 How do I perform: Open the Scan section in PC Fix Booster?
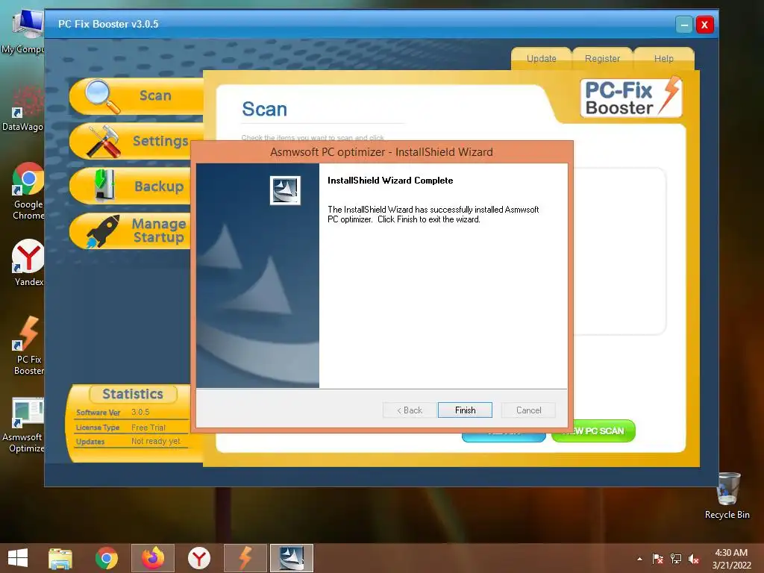(137, 96)
